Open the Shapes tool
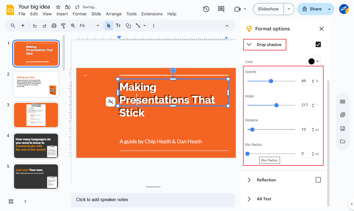The width and height of the screenshot is (354, 211). coord(128,25)
